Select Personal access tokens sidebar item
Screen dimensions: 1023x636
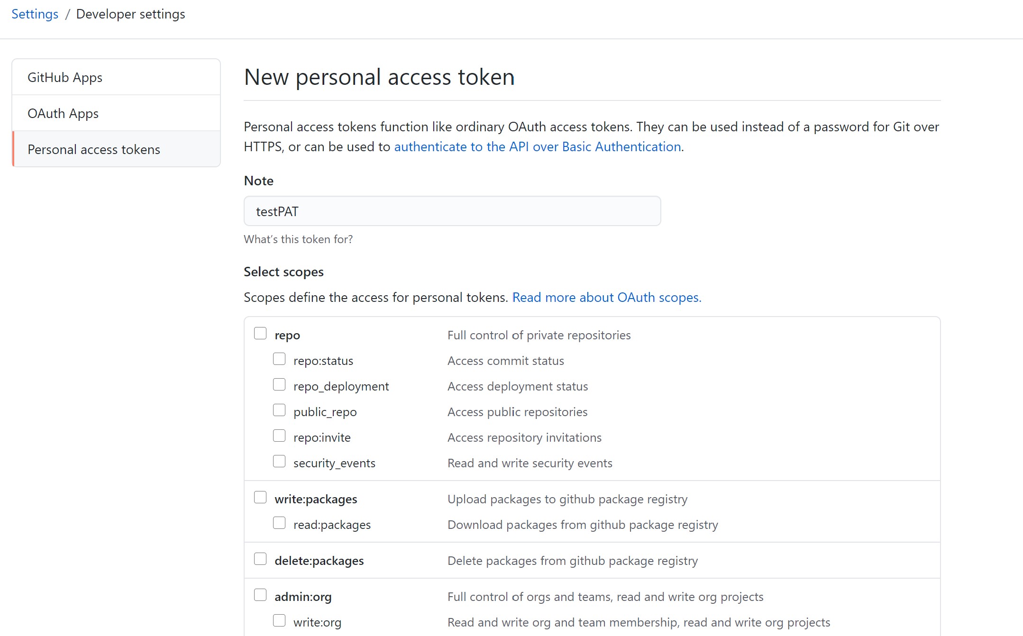tap(116, 149)
